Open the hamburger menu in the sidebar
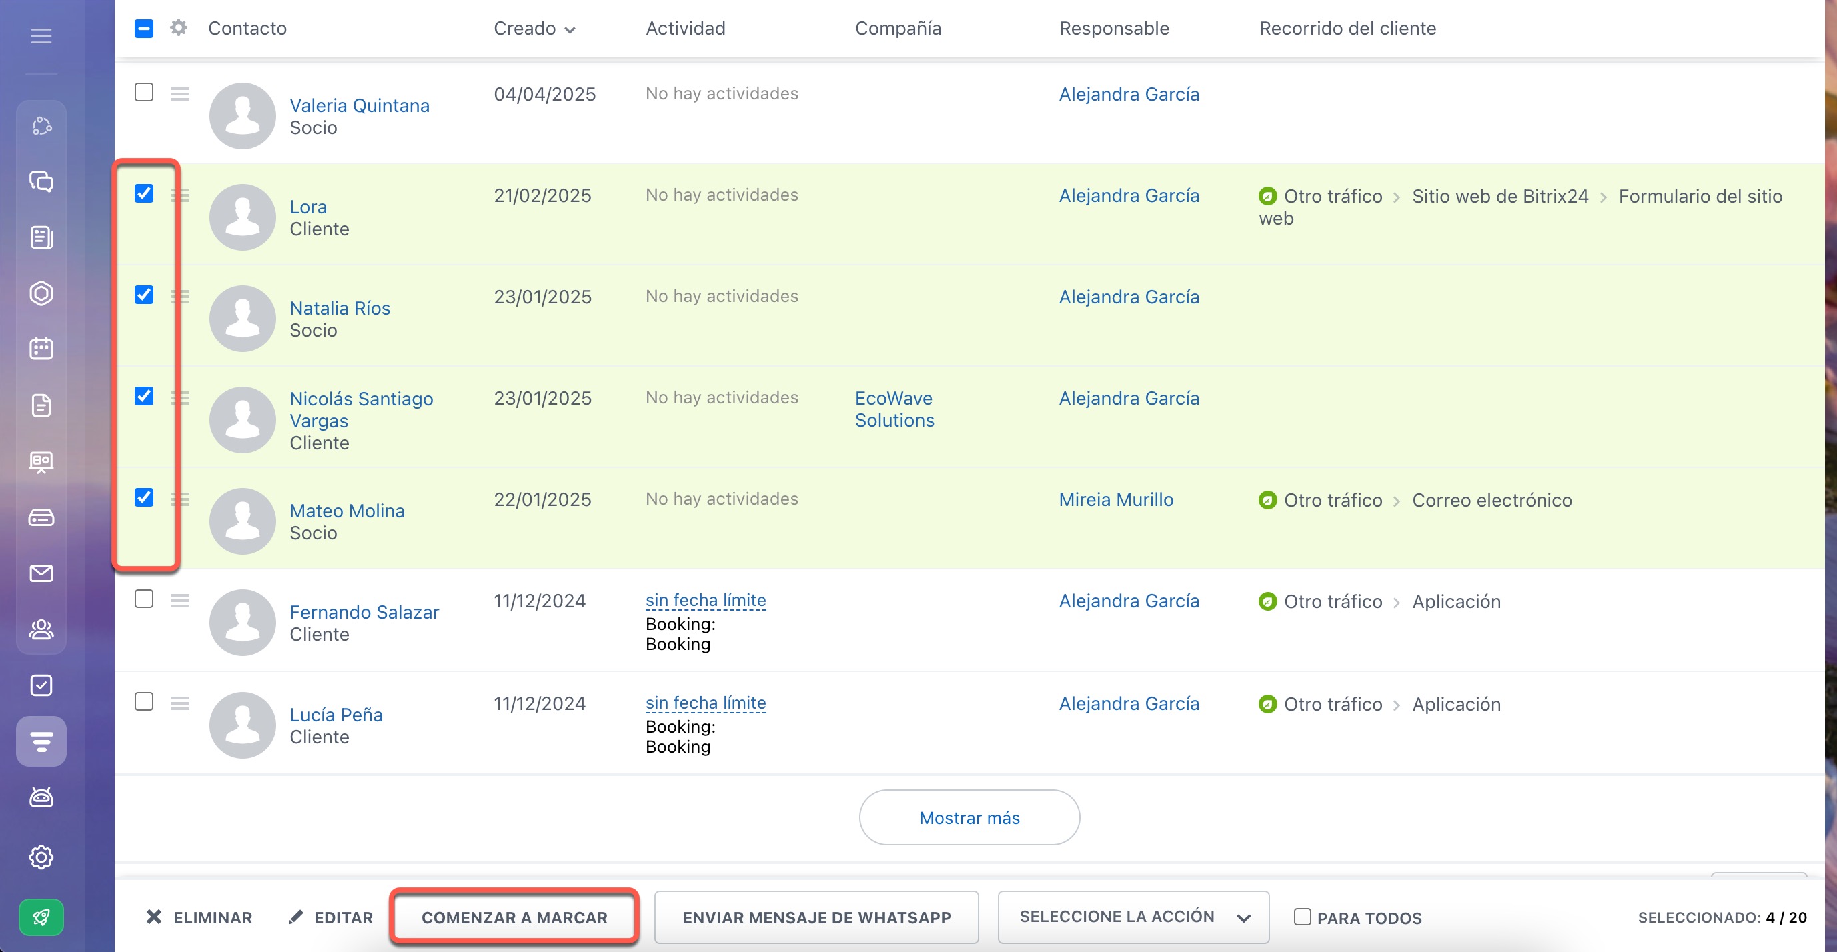 41,35
